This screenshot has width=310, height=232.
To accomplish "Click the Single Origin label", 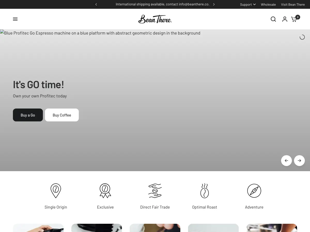I will click(56, 207).
